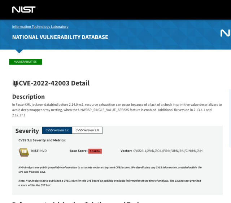
Task: Click the NIST logo in header
Action: click(24, 10)
